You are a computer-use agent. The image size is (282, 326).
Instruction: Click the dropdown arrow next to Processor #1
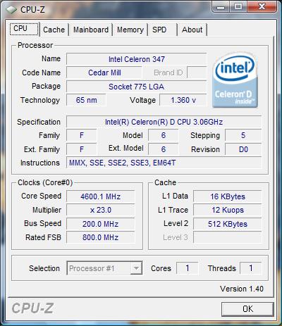tap(136, 268)
